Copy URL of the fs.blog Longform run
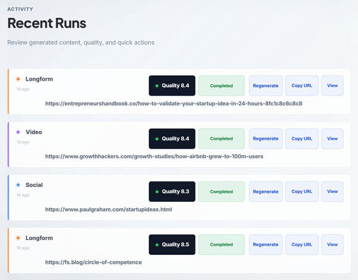Screen dimensions: 358x280 tap(301, 245)
